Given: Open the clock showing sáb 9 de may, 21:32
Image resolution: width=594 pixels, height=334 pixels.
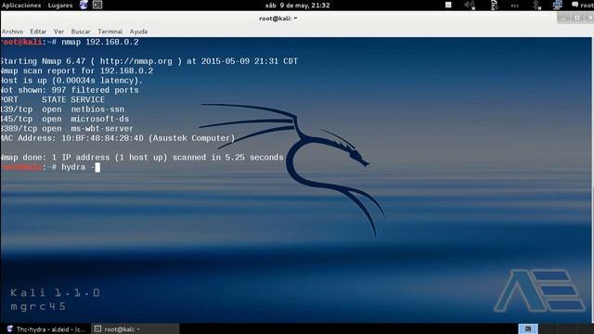Looking at the screenshot, I should [x=297, y=6].
